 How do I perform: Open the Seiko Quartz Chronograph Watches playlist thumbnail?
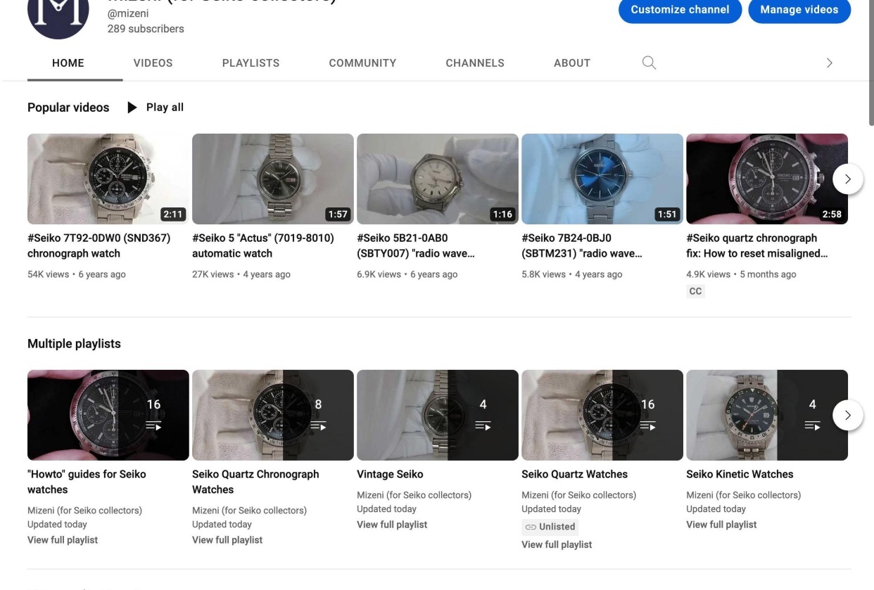(x=273, y=415)
